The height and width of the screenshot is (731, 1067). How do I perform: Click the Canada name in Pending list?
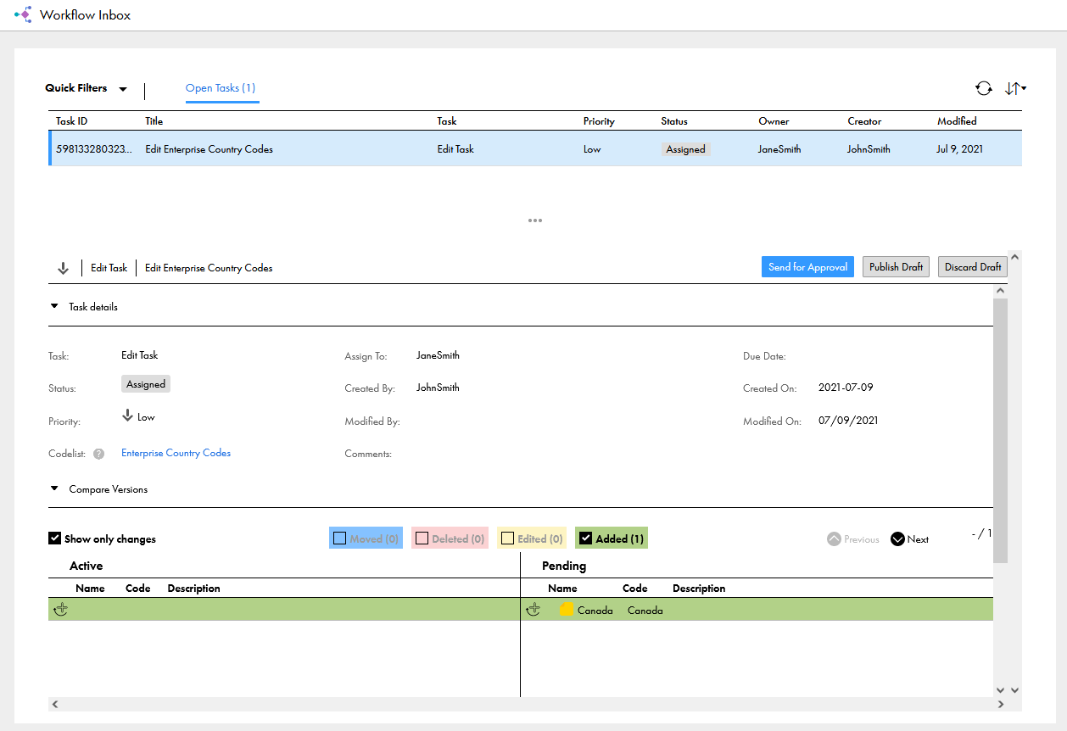[x=595, y=610]
